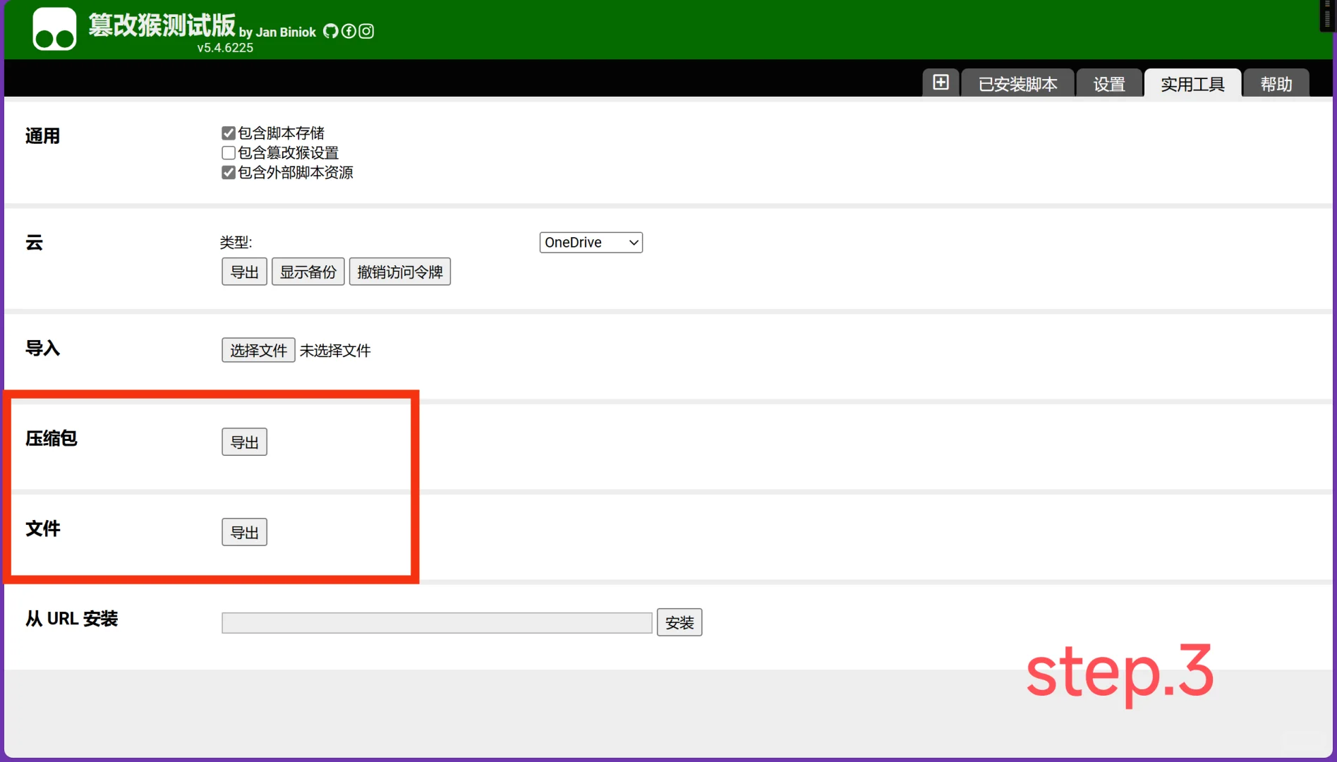Click the by Jan Biniok author text
This screenshot has height=762, width=1337.
[277, 32]
